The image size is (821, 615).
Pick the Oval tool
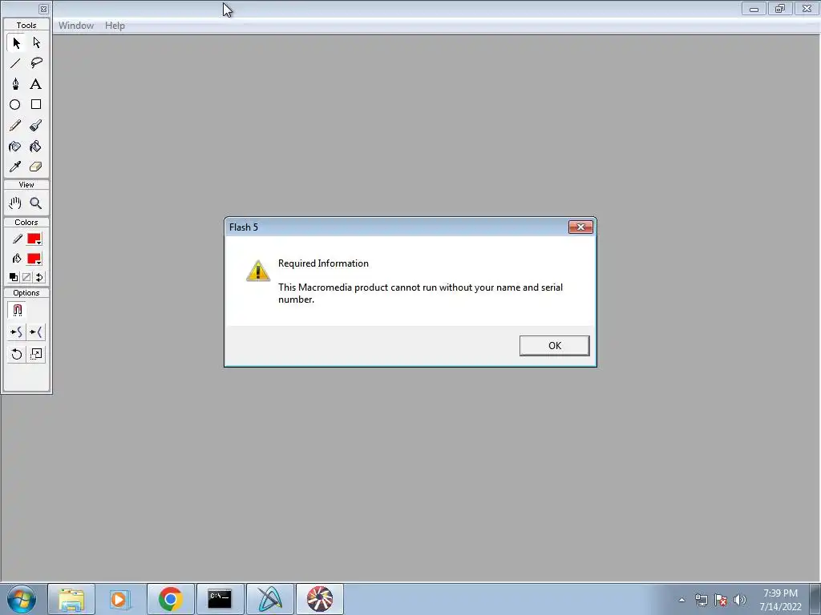click(15, 105)
